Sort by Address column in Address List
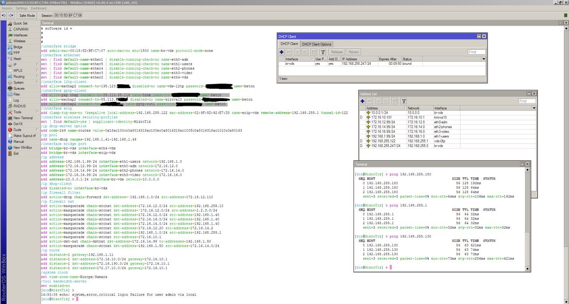This screenshot has height=304, width=569. 386,108
